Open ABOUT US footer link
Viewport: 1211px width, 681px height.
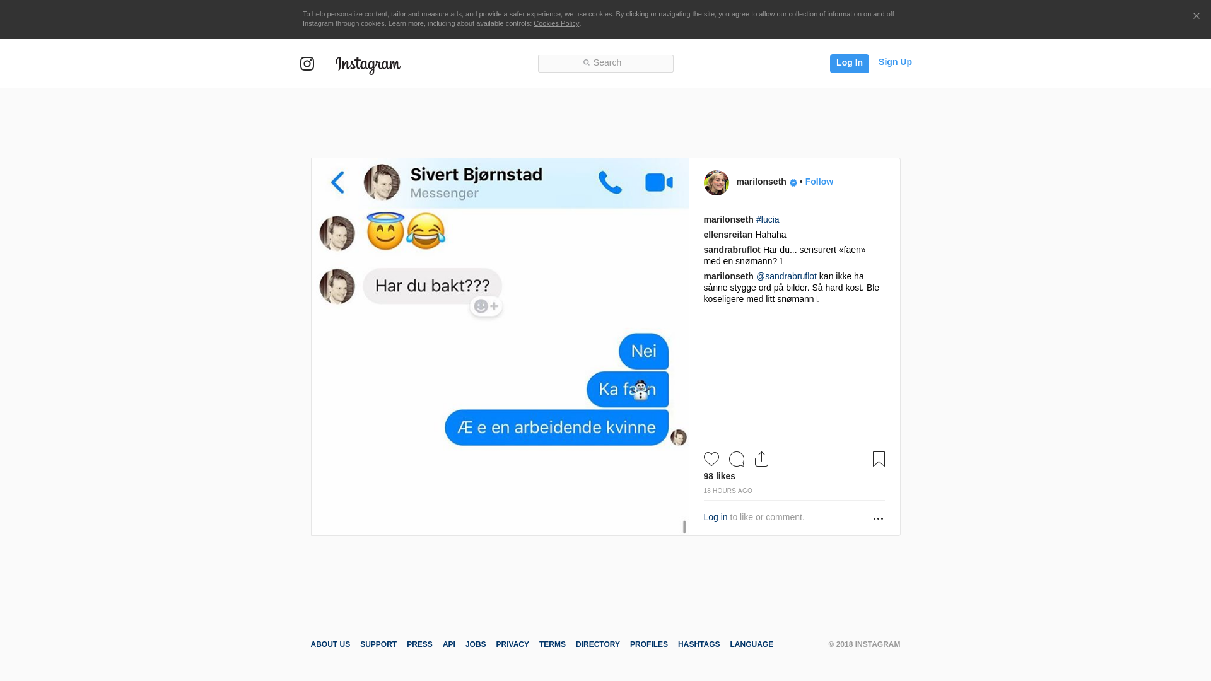[331, 644]
